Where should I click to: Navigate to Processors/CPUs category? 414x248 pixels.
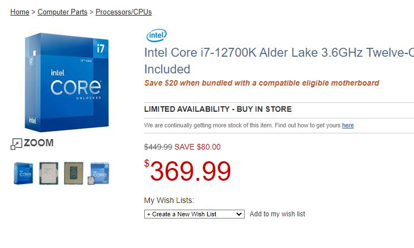point(124,12)
